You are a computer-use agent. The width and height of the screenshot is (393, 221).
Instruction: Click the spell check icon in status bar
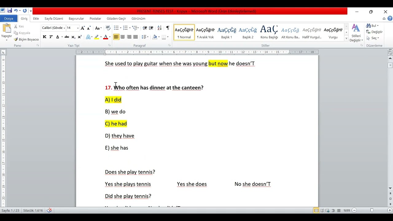point(49,210)
